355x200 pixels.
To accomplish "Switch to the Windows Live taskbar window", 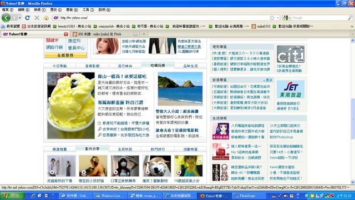I will 110,196.
